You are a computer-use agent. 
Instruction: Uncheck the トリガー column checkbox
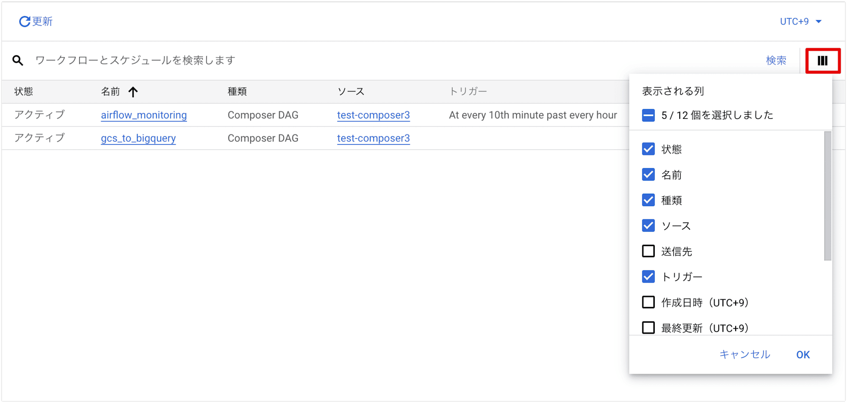click(648, 277)
